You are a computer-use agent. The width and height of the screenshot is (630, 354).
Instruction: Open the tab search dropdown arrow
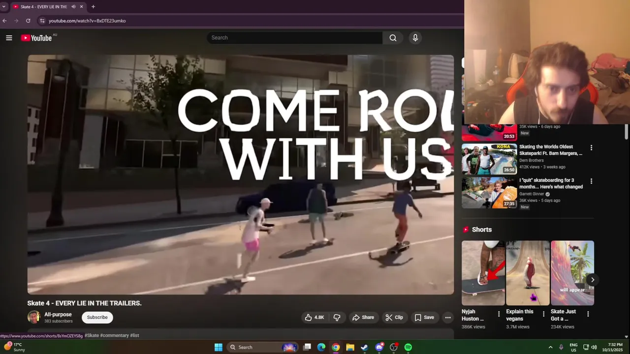click(4, 7)
